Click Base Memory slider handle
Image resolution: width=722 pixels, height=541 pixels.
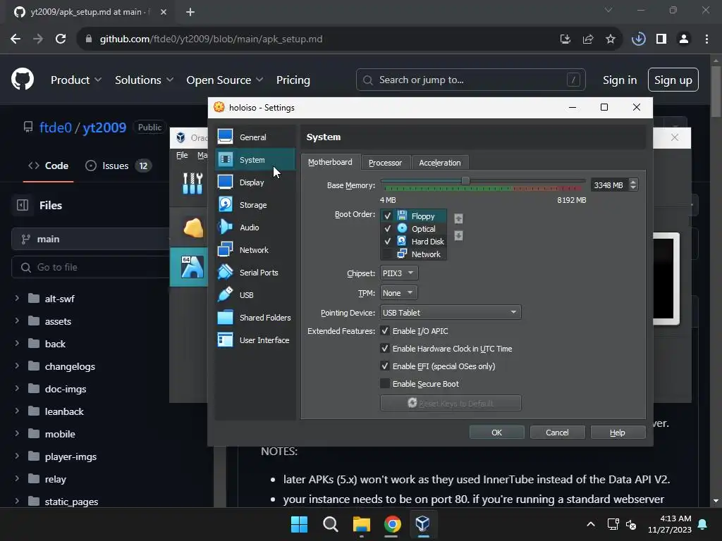click(x=465, y=181)
